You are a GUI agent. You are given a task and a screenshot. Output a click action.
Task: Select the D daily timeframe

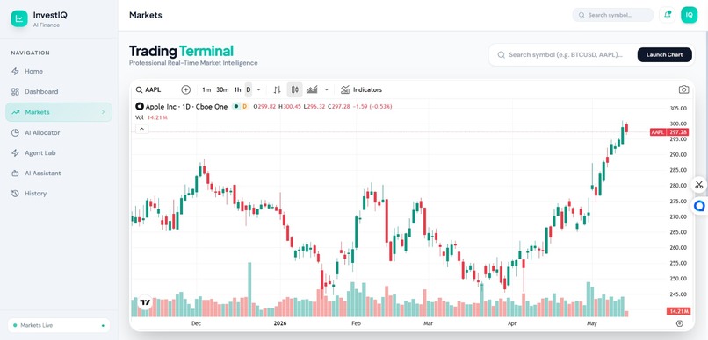tap(249, 89)
